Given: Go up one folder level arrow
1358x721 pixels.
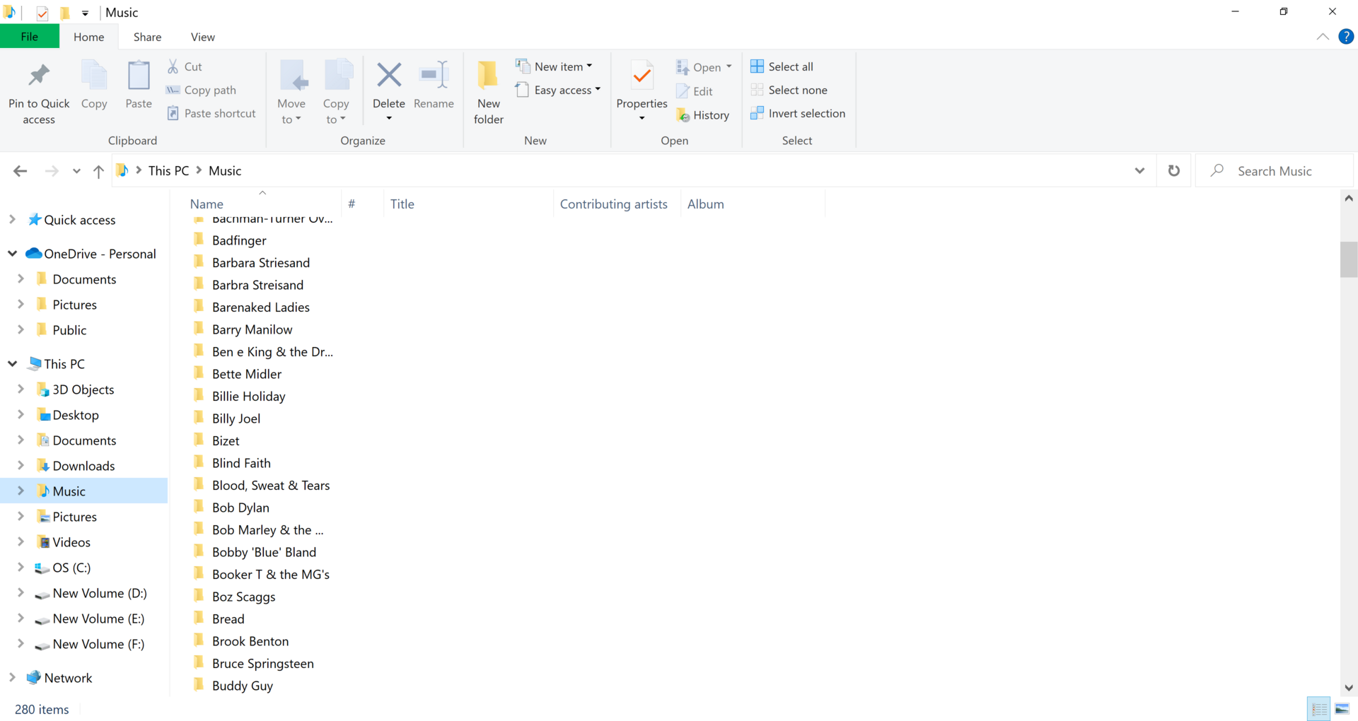Looking at the screenshot, I should (x=98, y=171).
